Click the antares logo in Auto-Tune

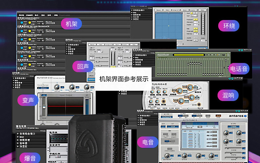[238, 116]
